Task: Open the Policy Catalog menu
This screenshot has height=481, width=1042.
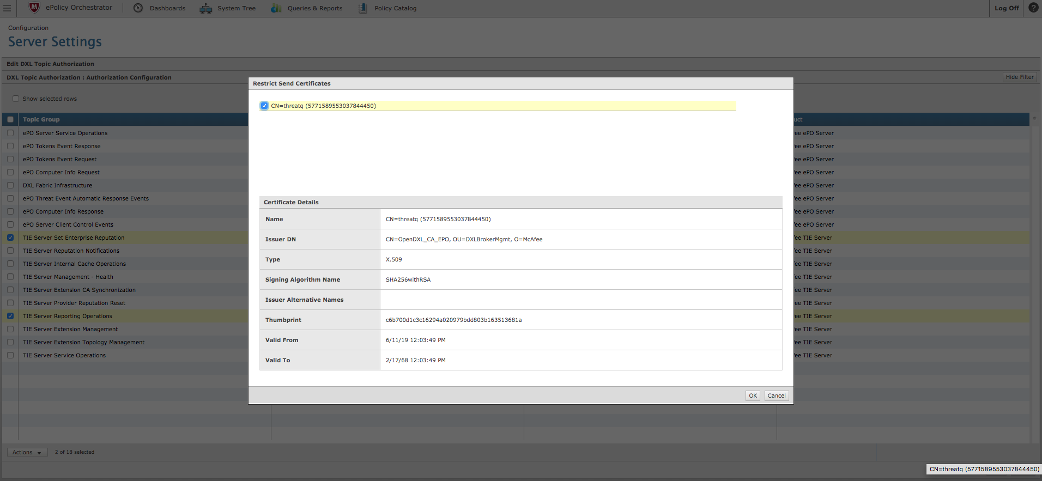Action: (x=396, y=8)
